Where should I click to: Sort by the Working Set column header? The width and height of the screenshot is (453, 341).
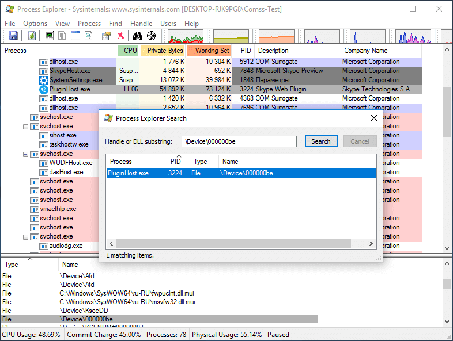coord(209,51)
